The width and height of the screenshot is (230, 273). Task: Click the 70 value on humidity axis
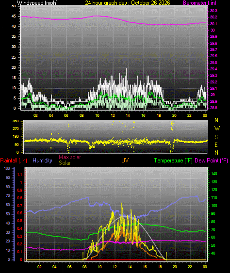pyautogui.click(x=8, y=196)
